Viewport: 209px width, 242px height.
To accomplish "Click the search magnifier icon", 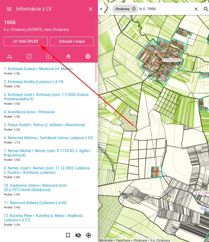I will click(x=206, y=9).
